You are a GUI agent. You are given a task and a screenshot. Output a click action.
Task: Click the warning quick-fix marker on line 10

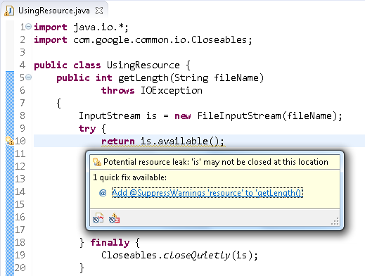point(10,141)
